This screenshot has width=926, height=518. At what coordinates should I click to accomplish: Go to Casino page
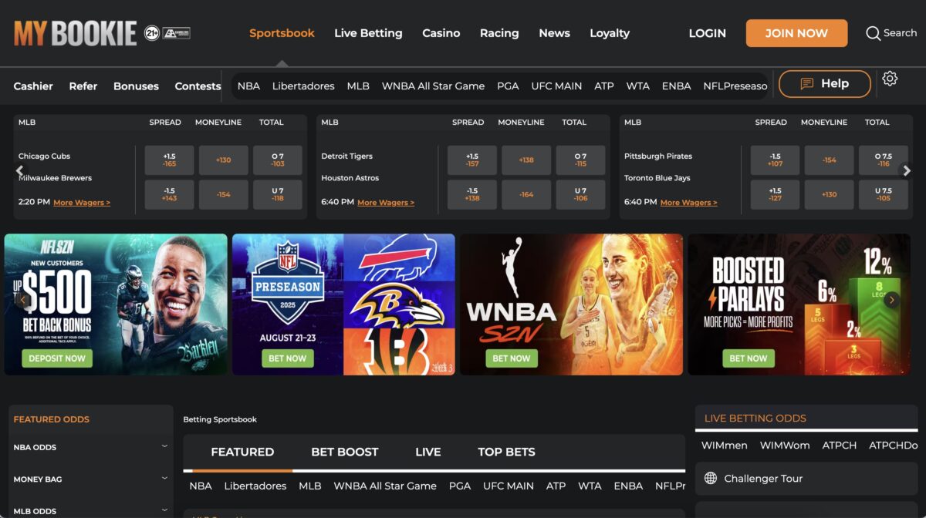pyautogui.click(x=441, y=33)
